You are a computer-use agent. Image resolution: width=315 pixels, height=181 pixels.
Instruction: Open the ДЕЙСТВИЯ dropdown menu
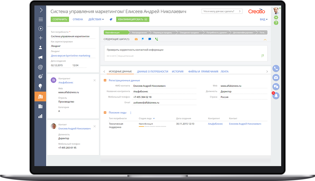pos(96,19)
